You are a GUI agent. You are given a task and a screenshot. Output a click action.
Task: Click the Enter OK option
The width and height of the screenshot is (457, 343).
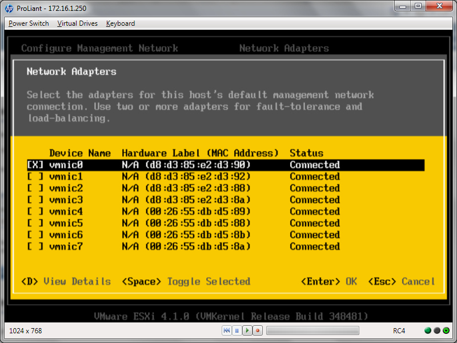point(329,281)
